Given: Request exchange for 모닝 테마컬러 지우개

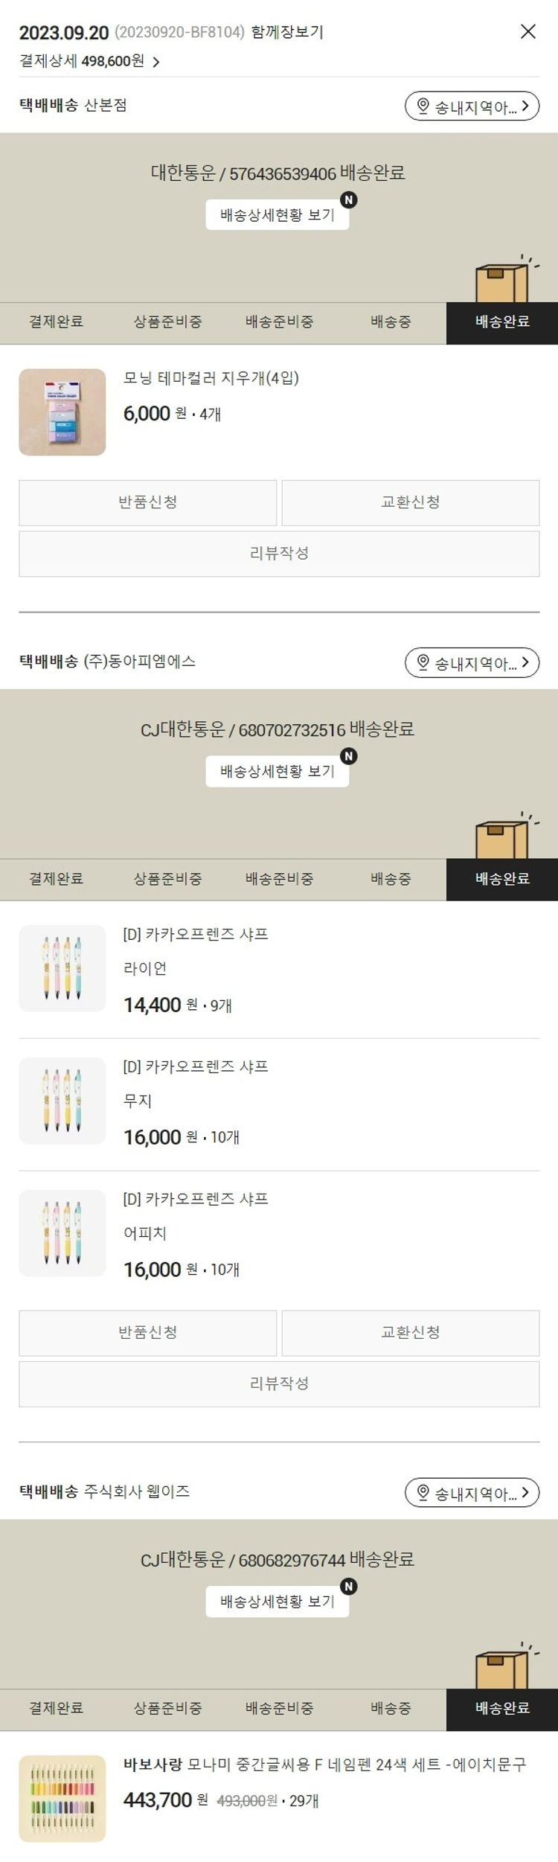Looking at the screenshot, I should [x=410, y=502].
